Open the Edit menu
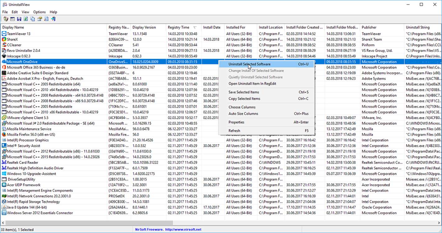 coord(15,12)
